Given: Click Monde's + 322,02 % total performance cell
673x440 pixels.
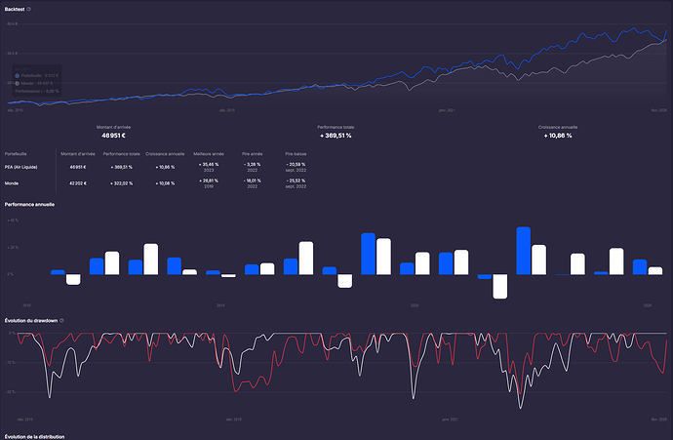Looking at the screenshot, I should tap(117, 182).
